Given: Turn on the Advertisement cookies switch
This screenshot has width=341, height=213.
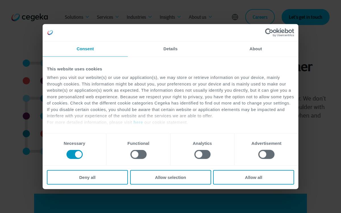Looking at the screenshot, I should [x=266, y=154].
